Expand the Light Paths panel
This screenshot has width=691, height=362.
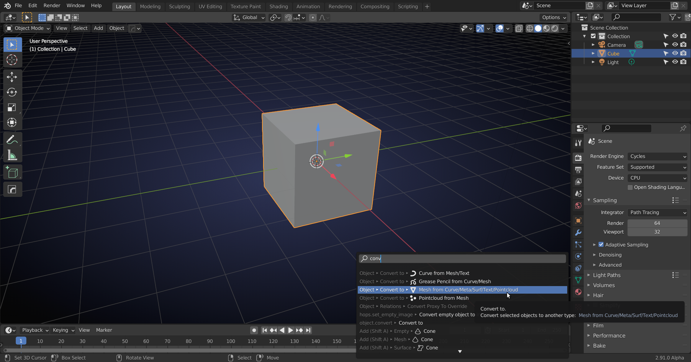click(x=606, y=275)
